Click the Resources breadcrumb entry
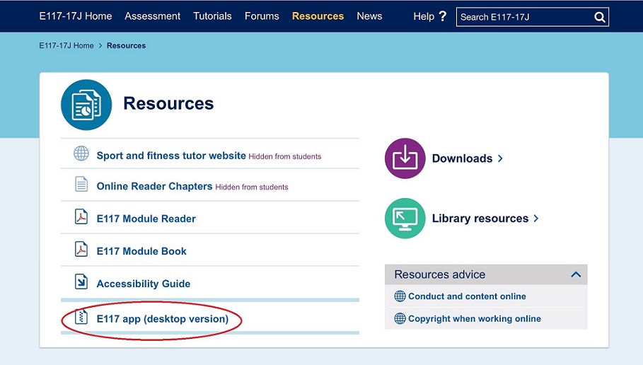This screenshot has height=365, width=643. [x=127, y=45]
